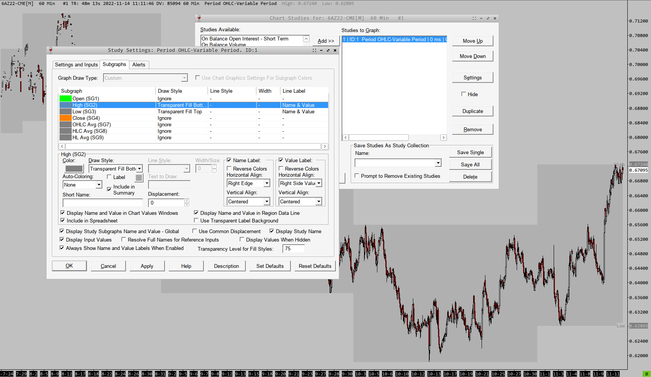Image resolution: width=651 pixels, height=377 pixels.
Task: Expand the Auto-Coloring dropdown
Action: (99, 185)
